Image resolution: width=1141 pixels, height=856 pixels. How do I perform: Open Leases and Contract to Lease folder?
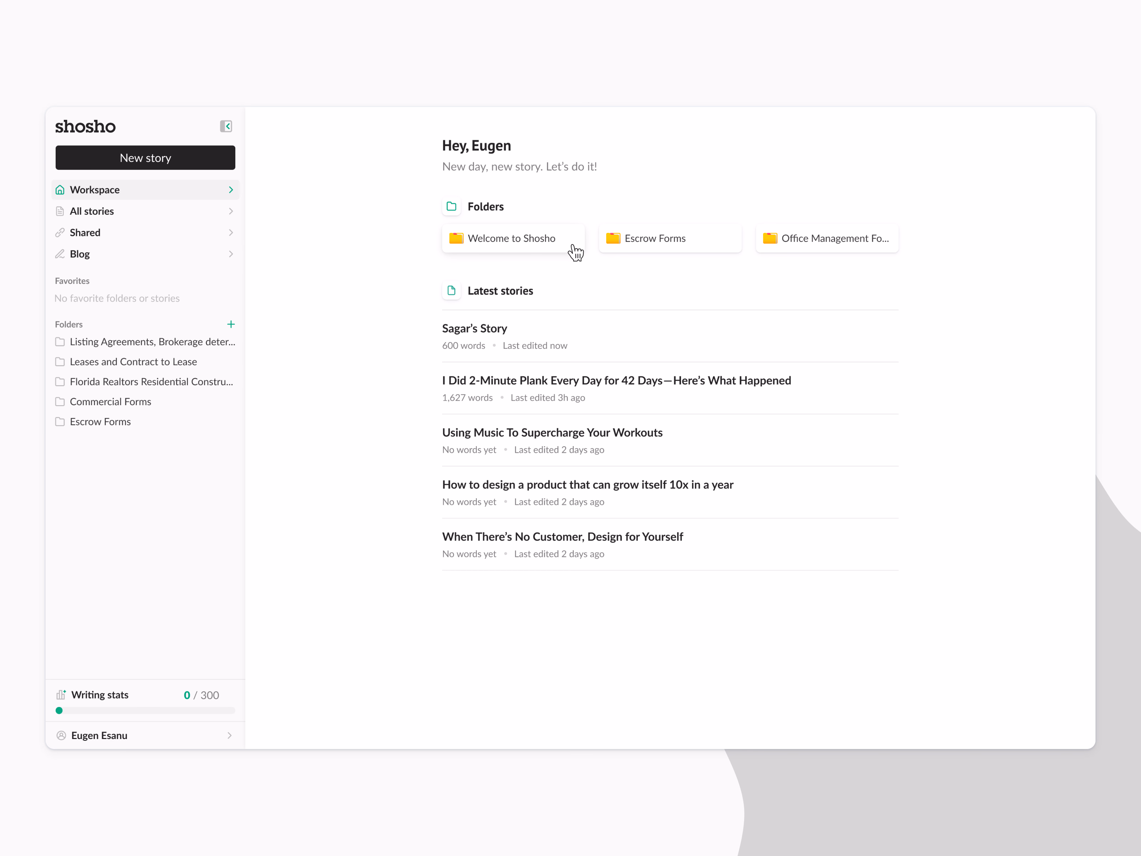click(x=126, y=362)
